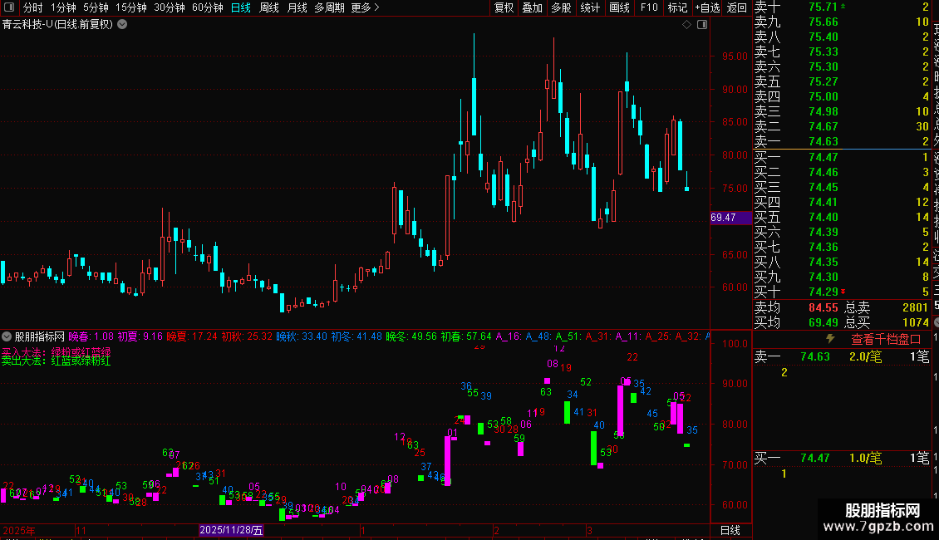Toggle the right panel icon above chart
The image size is (939, 540).
(x=702, y=25)
